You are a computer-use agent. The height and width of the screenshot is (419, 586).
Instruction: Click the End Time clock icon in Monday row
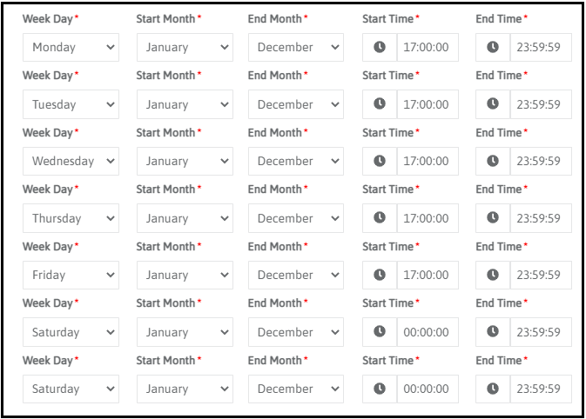pyautogui.click(x=493, y=47)
